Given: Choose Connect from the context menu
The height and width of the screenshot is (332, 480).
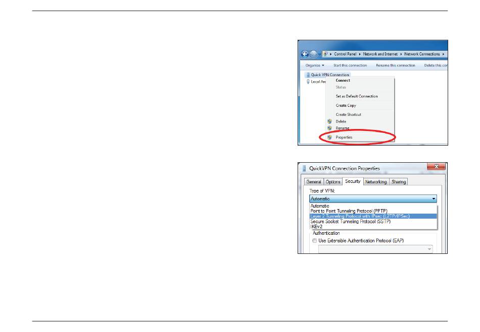Looking at the screenshot, I should coord(343,81).
